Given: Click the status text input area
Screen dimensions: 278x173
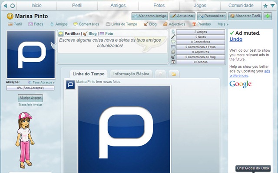Looking at the screenshot, I should click(113, 45).
